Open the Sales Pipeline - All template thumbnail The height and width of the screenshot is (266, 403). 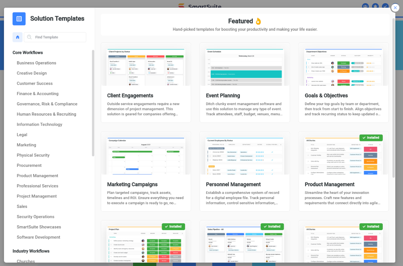click(x=245, y=244)
